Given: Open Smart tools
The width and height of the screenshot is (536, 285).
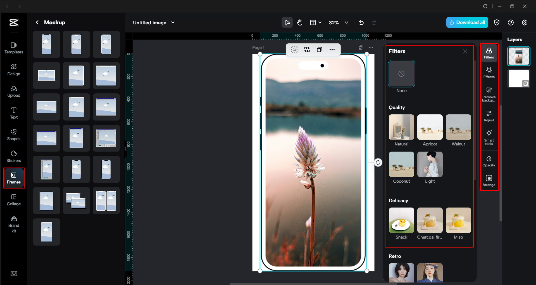Looking at the screenshot, I should click(x=489, y=137).
